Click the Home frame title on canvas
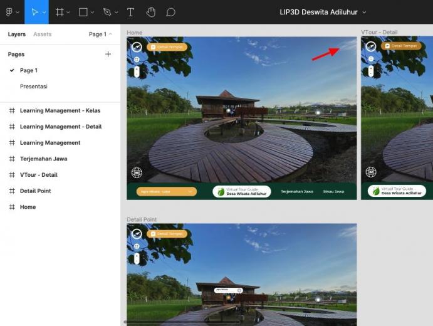This screenshot has height=326, width=433. tap(135, 33)
